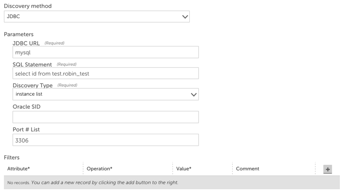Click the Port # List field with 3306
The height and width of the screenshot is (192, 343).
tap(106, 140)
